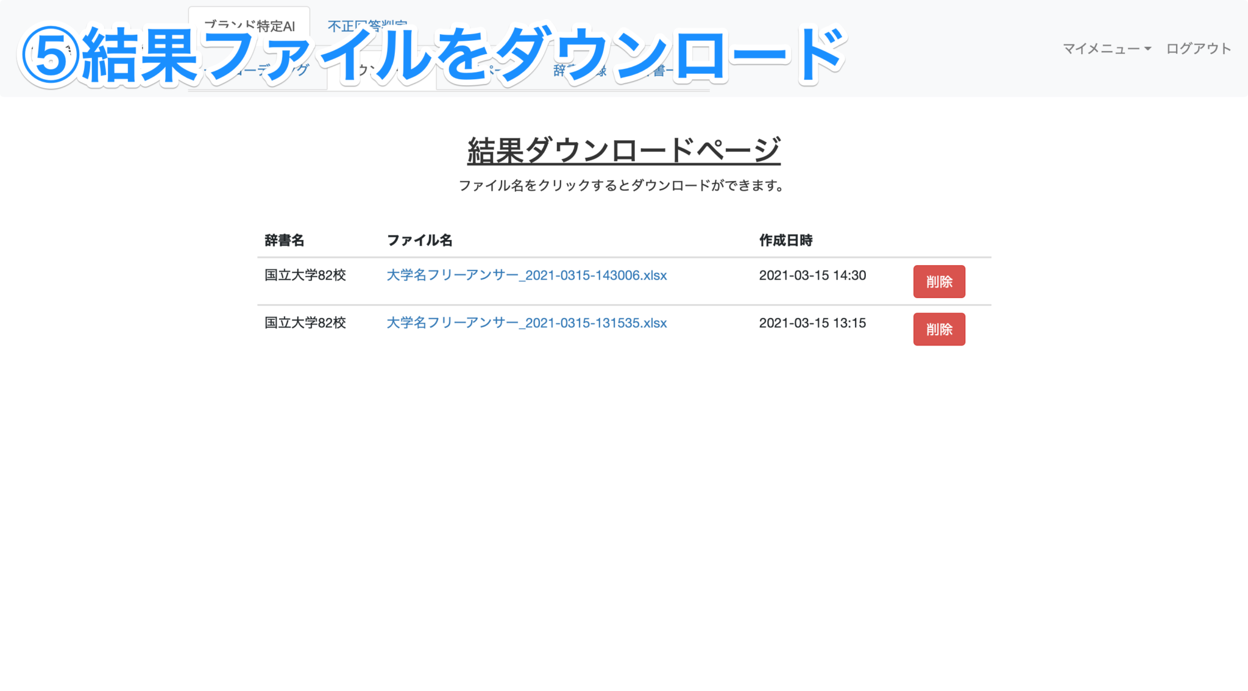This screenshot has height=691, width=1248.
Task: Download 大学名フリーアンサー_2021-0315-131535.xlsx
Action: click(526, 323)
